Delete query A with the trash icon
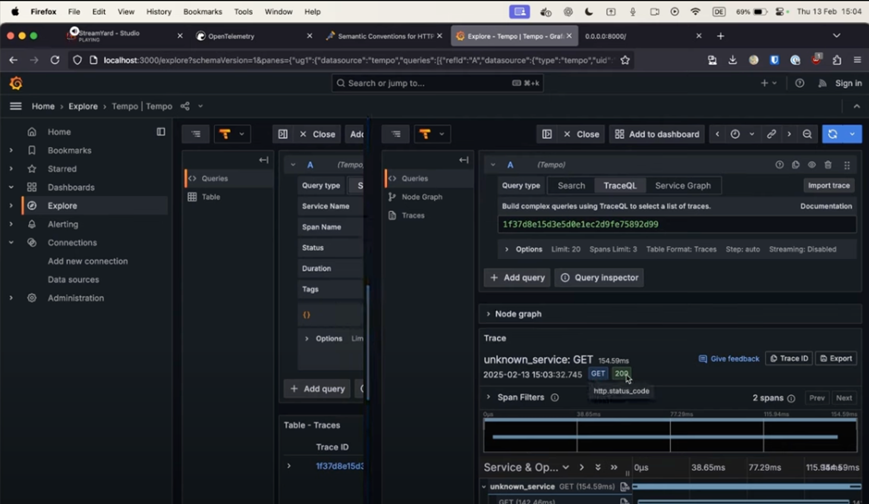The image size is (869, 504). (828, 165)
